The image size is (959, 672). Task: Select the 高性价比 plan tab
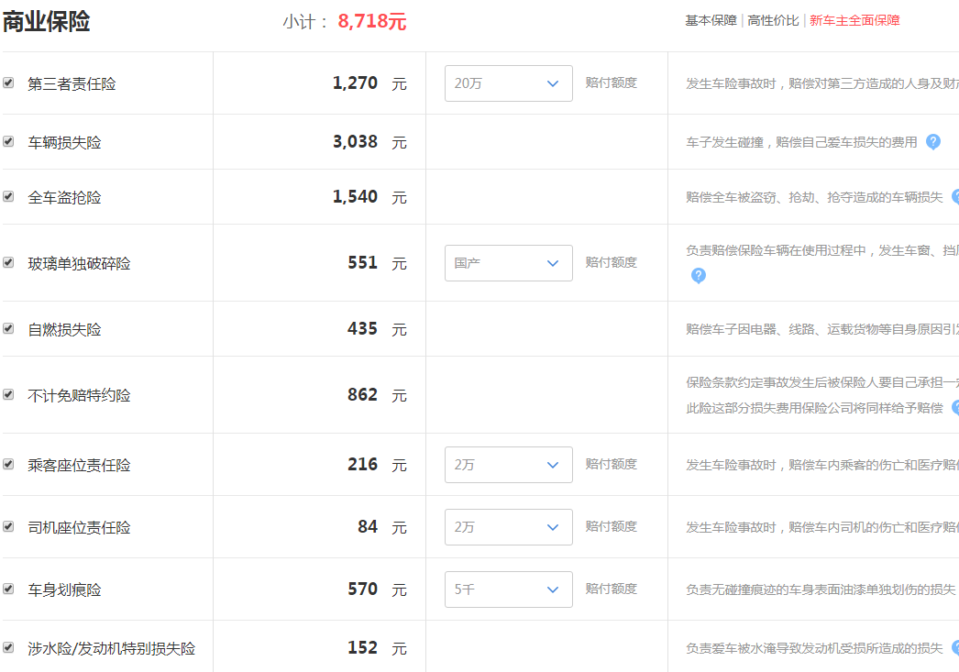point(773,20)
